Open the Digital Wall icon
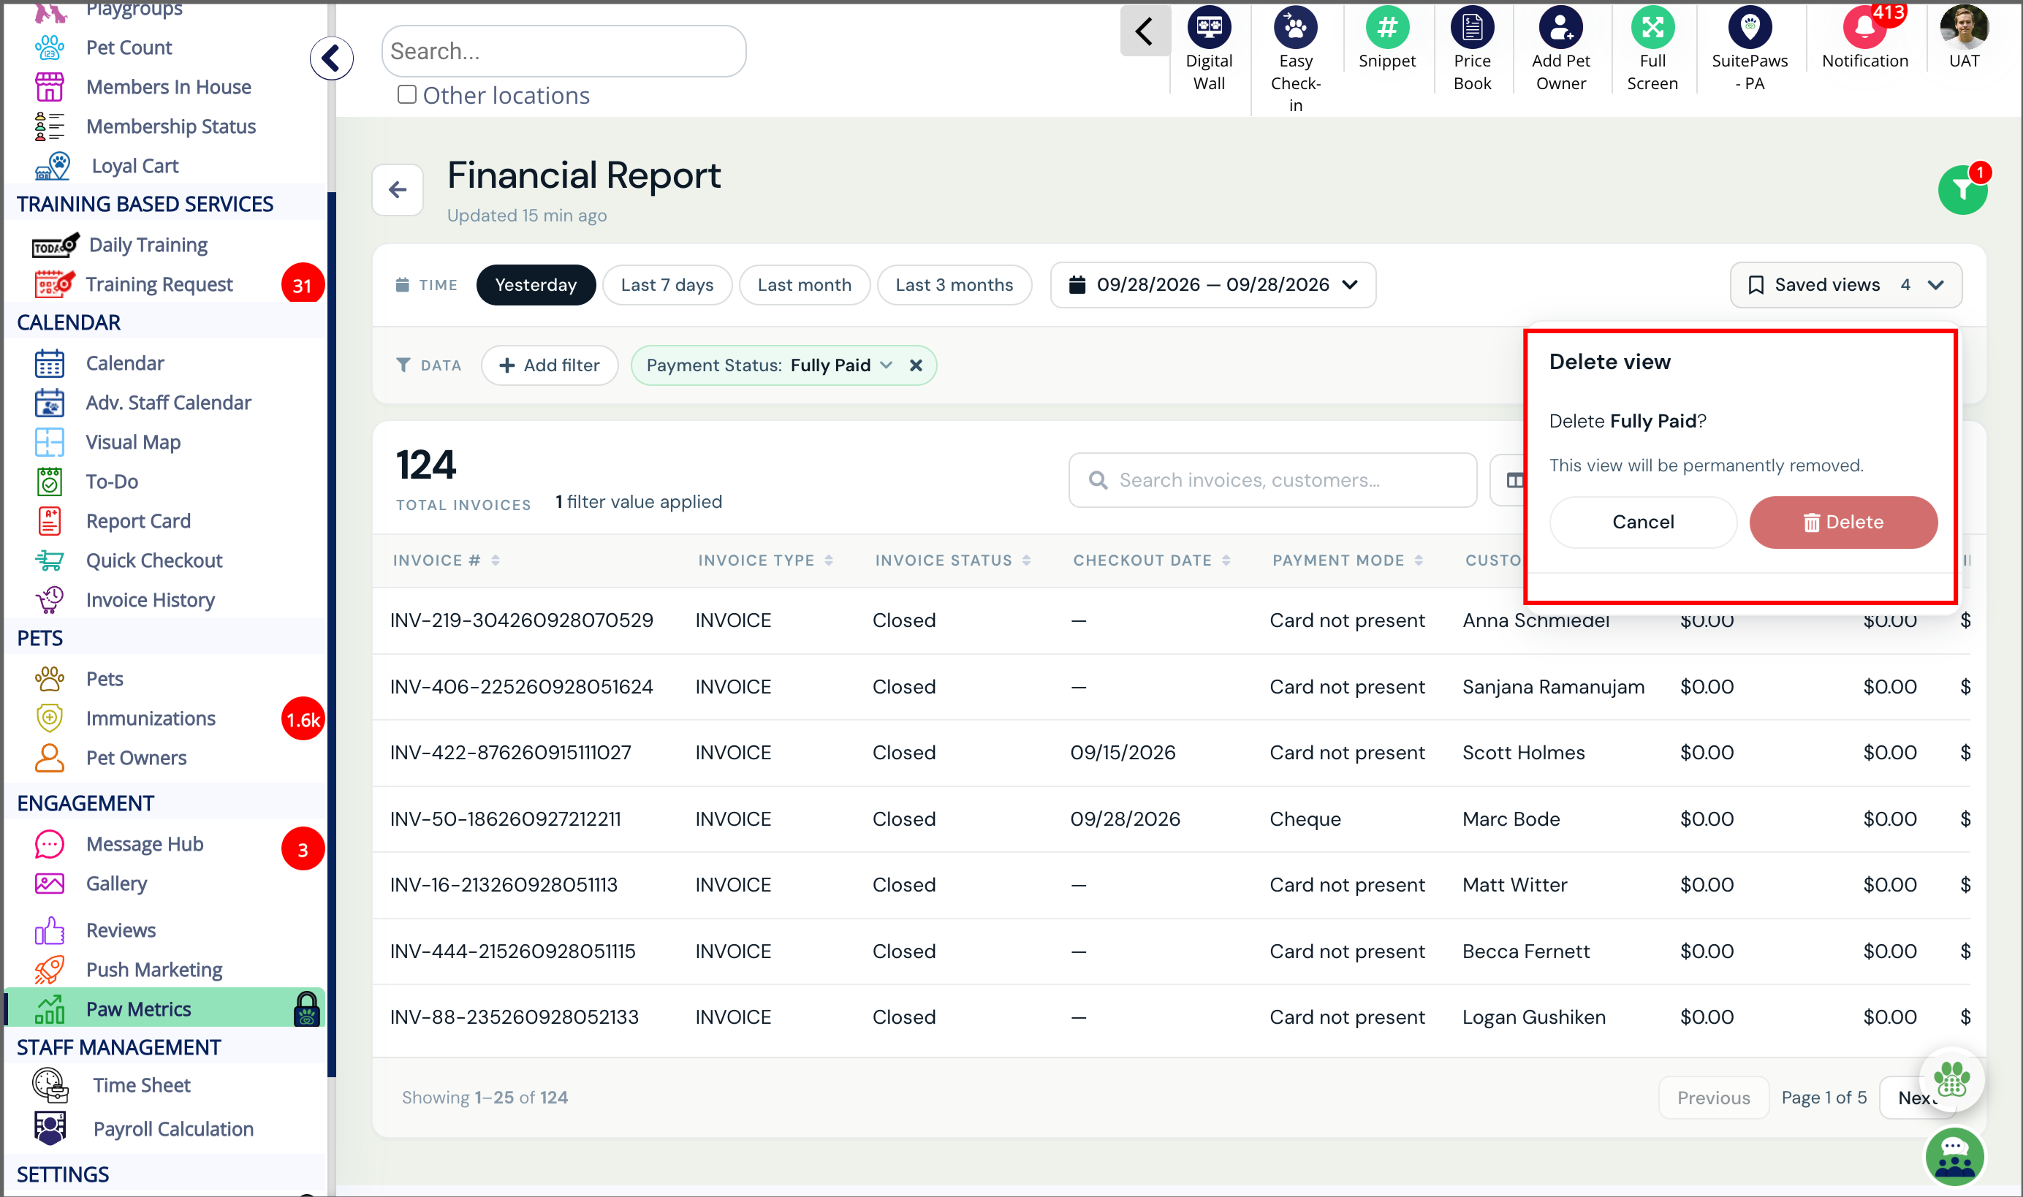This screenshot has width=2023, height=1197. (x=1208, y=28)
